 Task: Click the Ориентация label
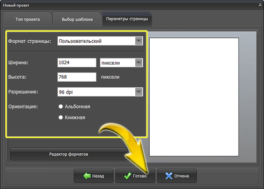[x=23, y=106]
